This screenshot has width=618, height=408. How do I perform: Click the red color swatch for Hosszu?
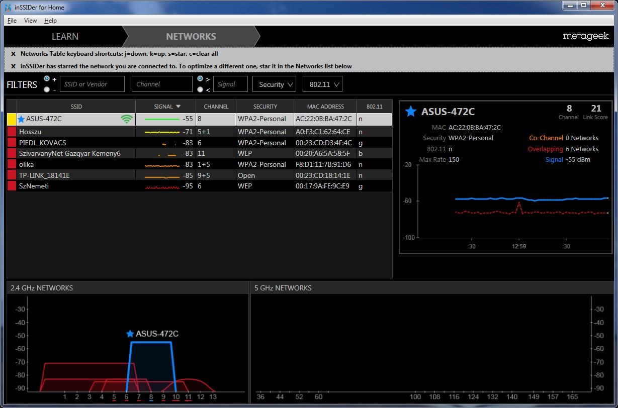pos(12,132)
